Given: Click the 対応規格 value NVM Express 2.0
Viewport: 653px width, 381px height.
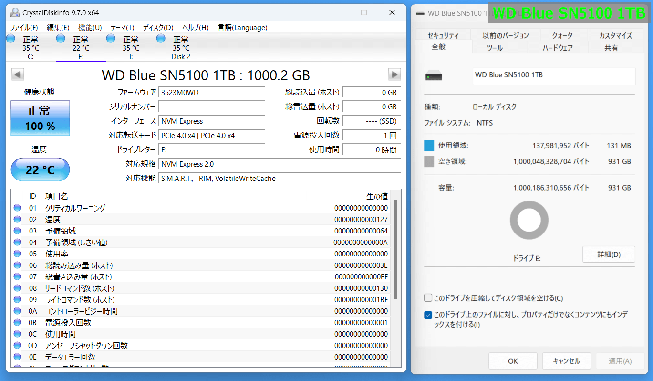Looking at the screenshot, I should (280, 164).
